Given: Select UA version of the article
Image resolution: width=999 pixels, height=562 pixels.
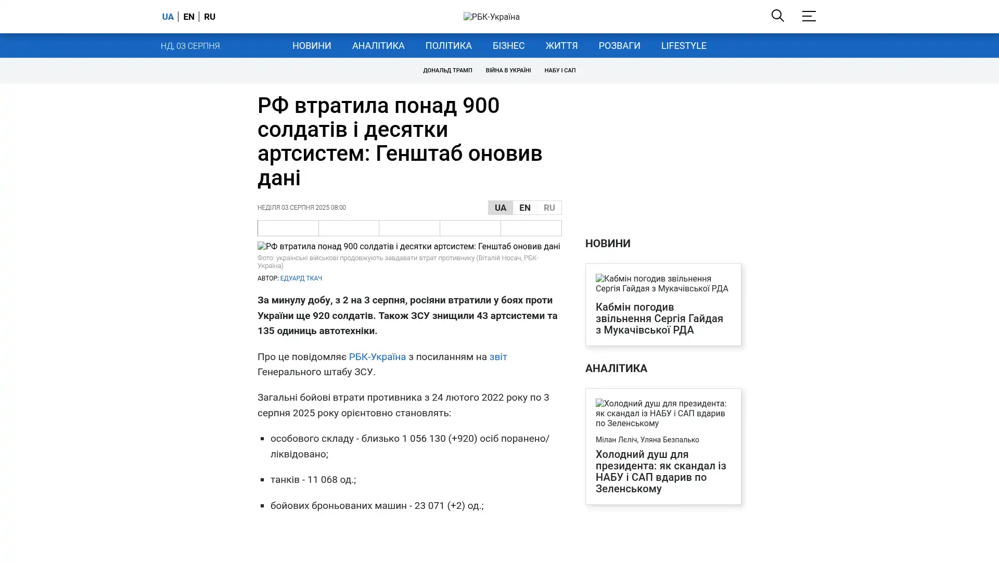Looking at the screenshot, I should (x=500, y=208).
